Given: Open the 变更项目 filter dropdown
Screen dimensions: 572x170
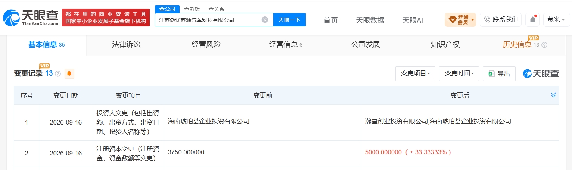Looking at the screenshot, I should click(416, 73).
